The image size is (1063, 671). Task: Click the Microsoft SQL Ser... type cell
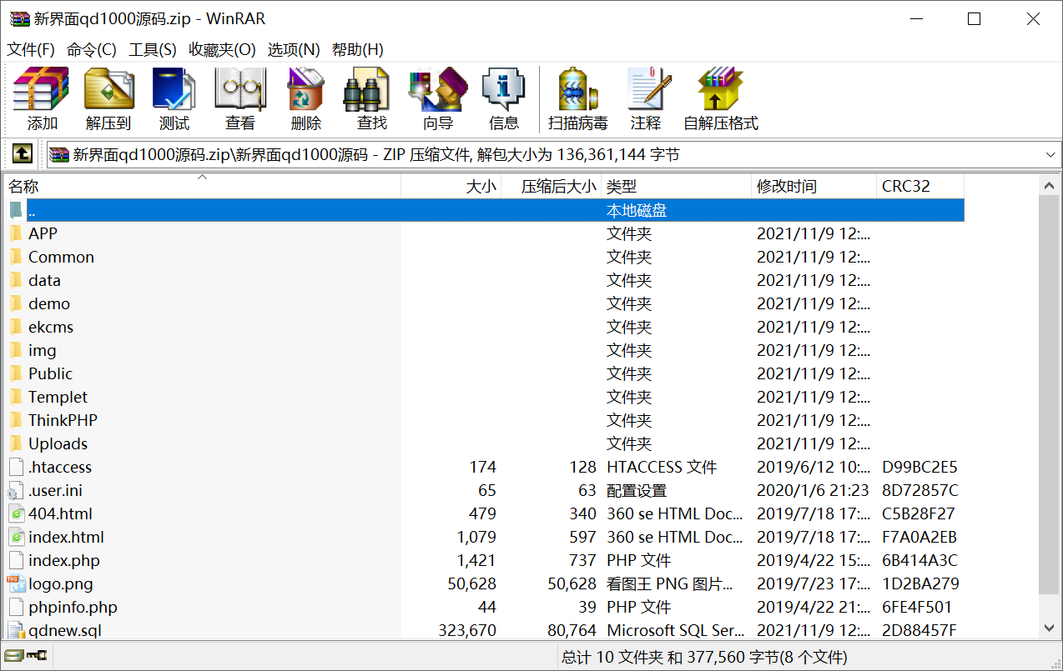[x=676, y=631]
